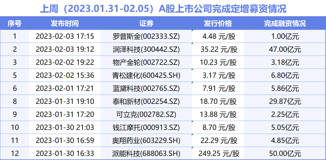The image size is (326, 160).
Task: Click financing amount 6.80亿元
Action: (285, 75)
